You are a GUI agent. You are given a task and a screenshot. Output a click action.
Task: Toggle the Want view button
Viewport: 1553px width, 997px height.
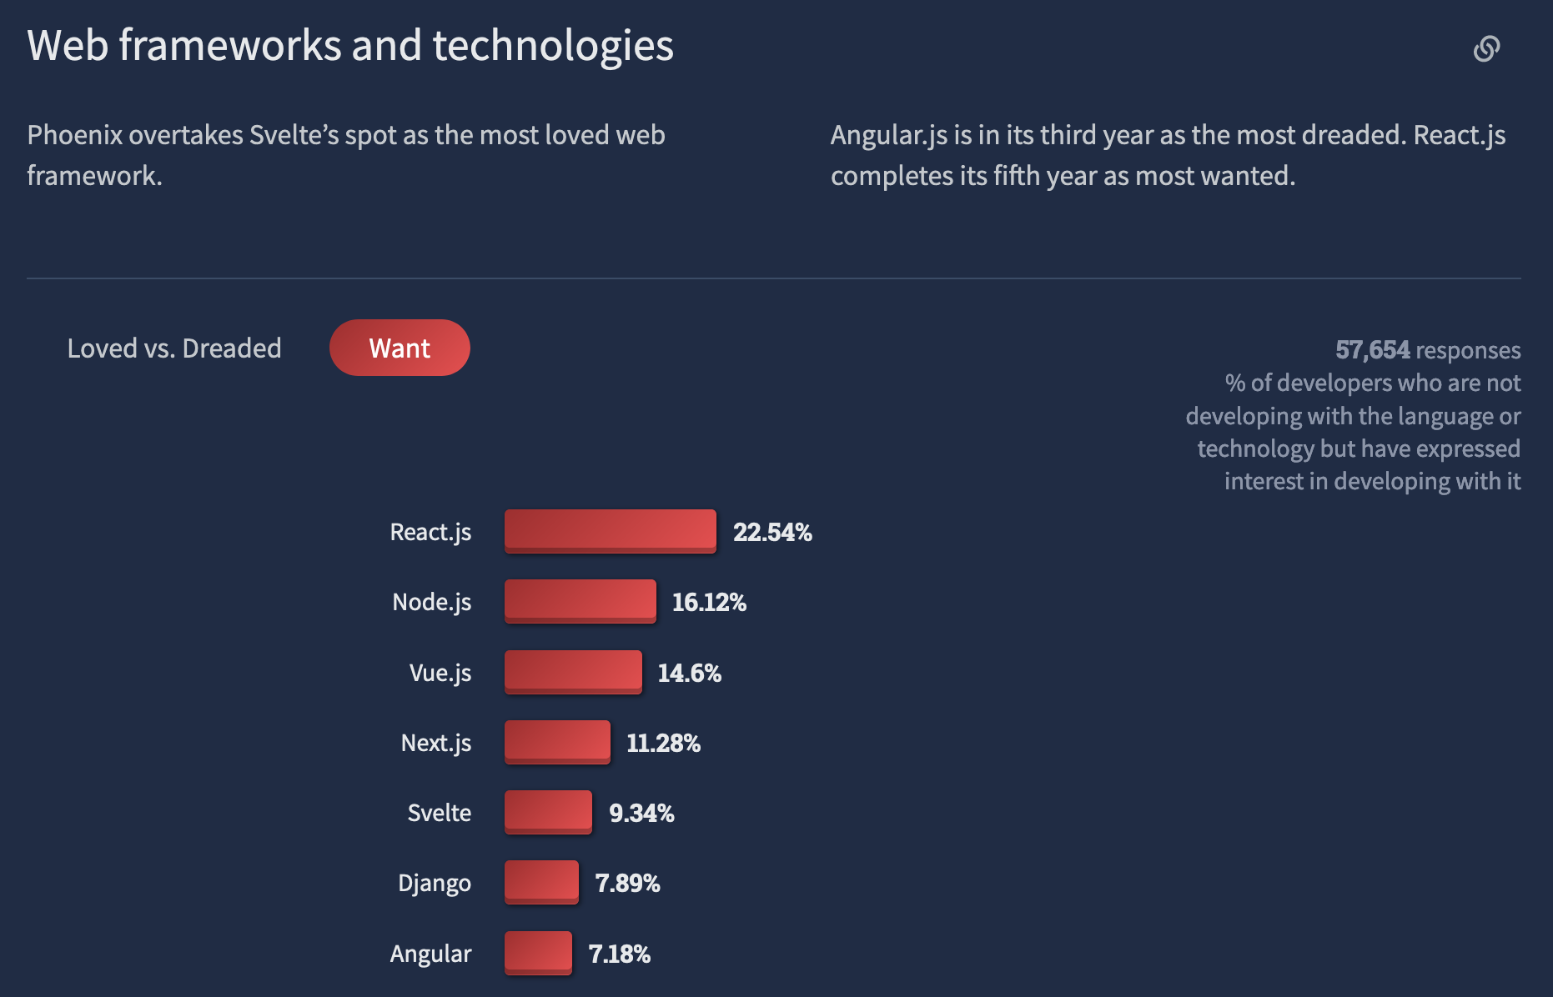tap(400, 348)
